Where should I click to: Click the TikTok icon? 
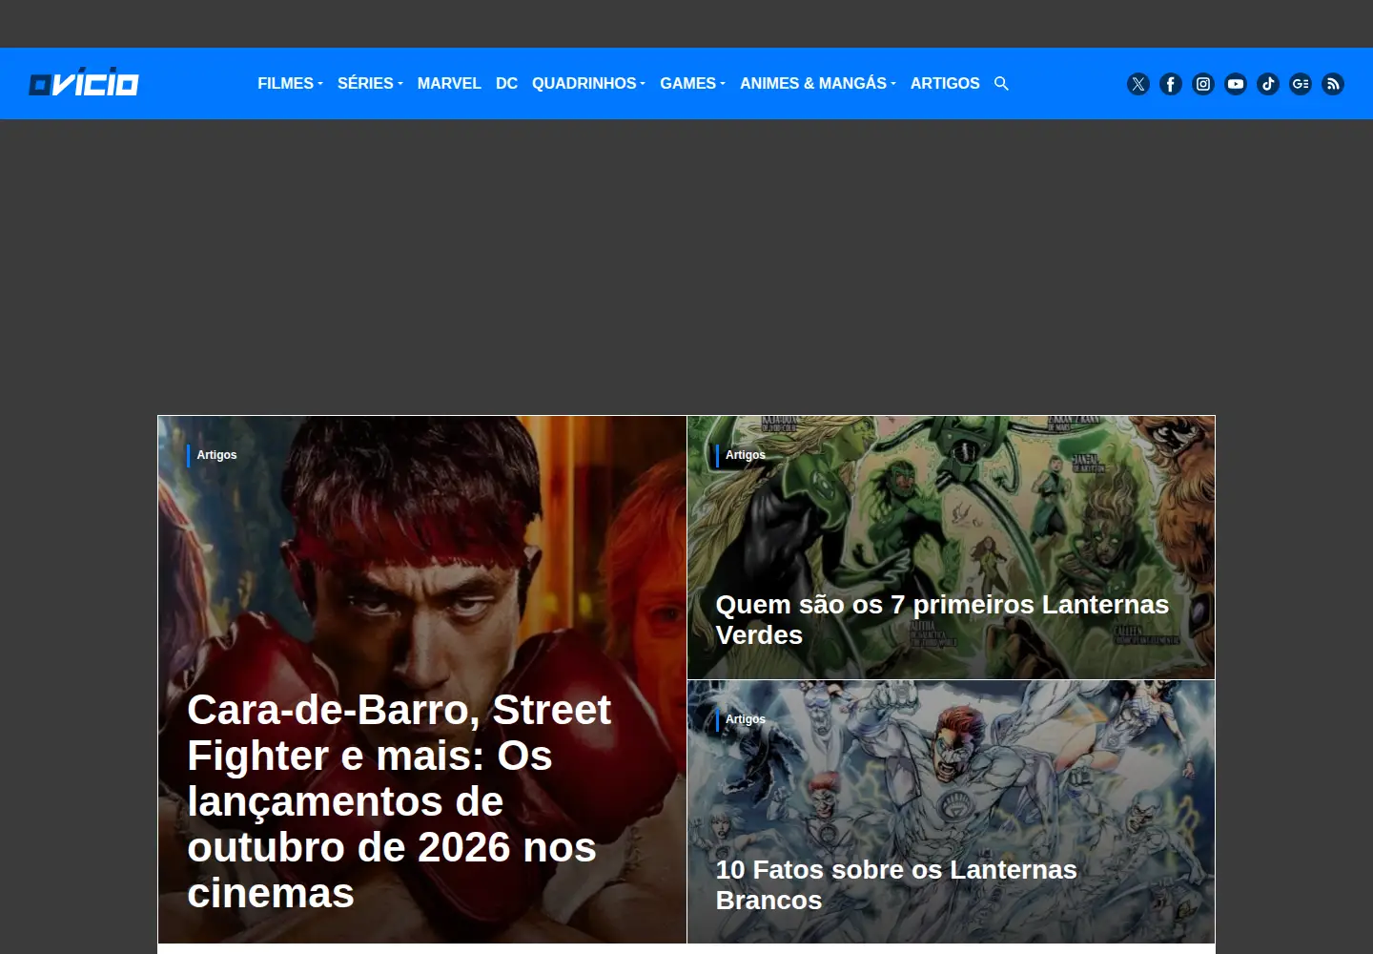pos(1268,84)
